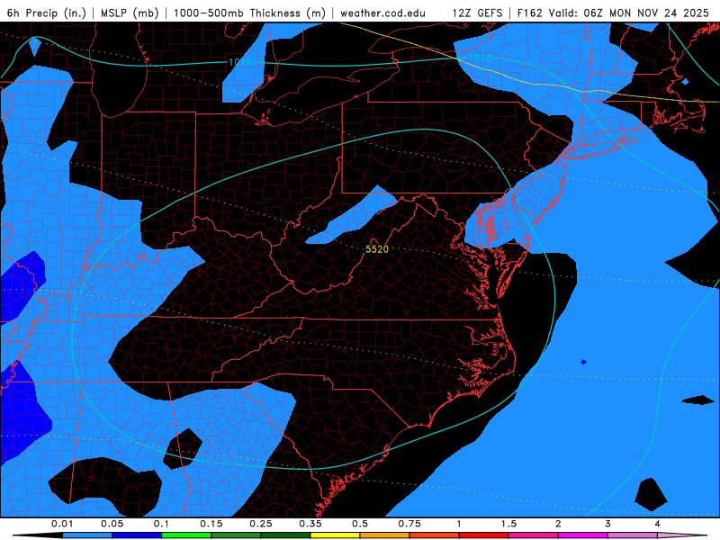Select the orange 0.5 legend swatch
The height and width of the screenshot is (540, 720).
[385, 535]
